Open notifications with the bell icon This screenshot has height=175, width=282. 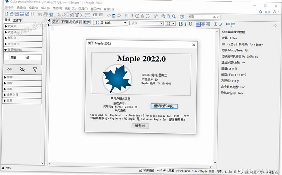(260, 12)
